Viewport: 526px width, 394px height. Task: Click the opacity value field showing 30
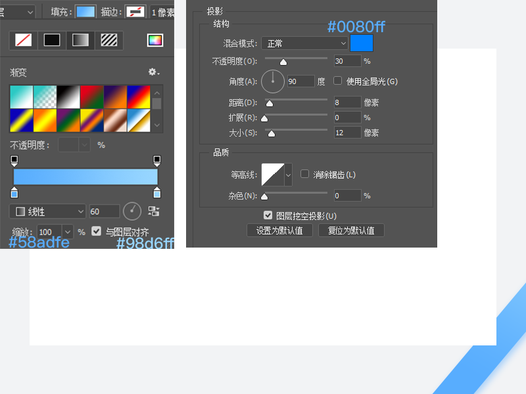(x=348, y=61)
